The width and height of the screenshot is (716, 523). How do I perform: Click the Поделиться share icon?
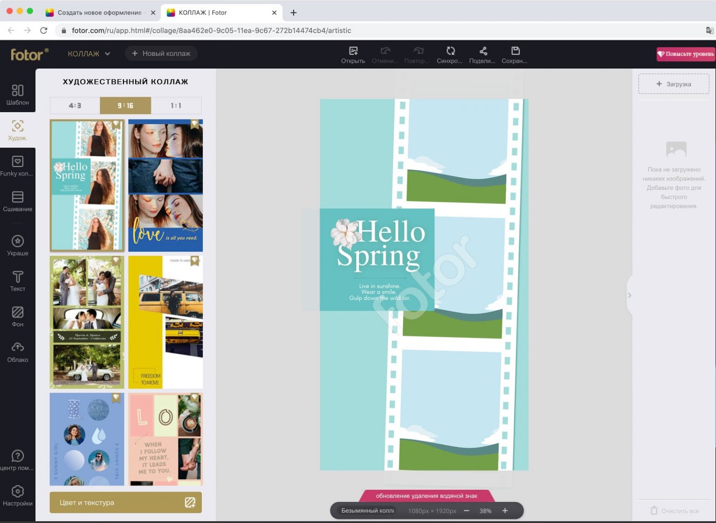pos(482,54)
